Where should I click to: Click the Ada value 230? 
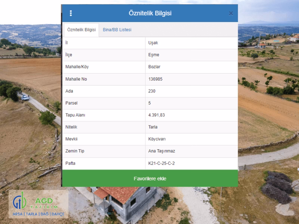click(152, 91)
